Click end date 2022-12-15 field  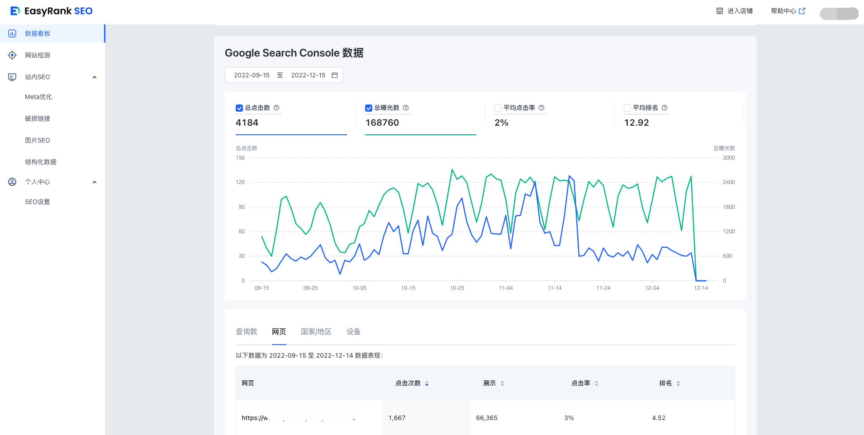point(308,75)
